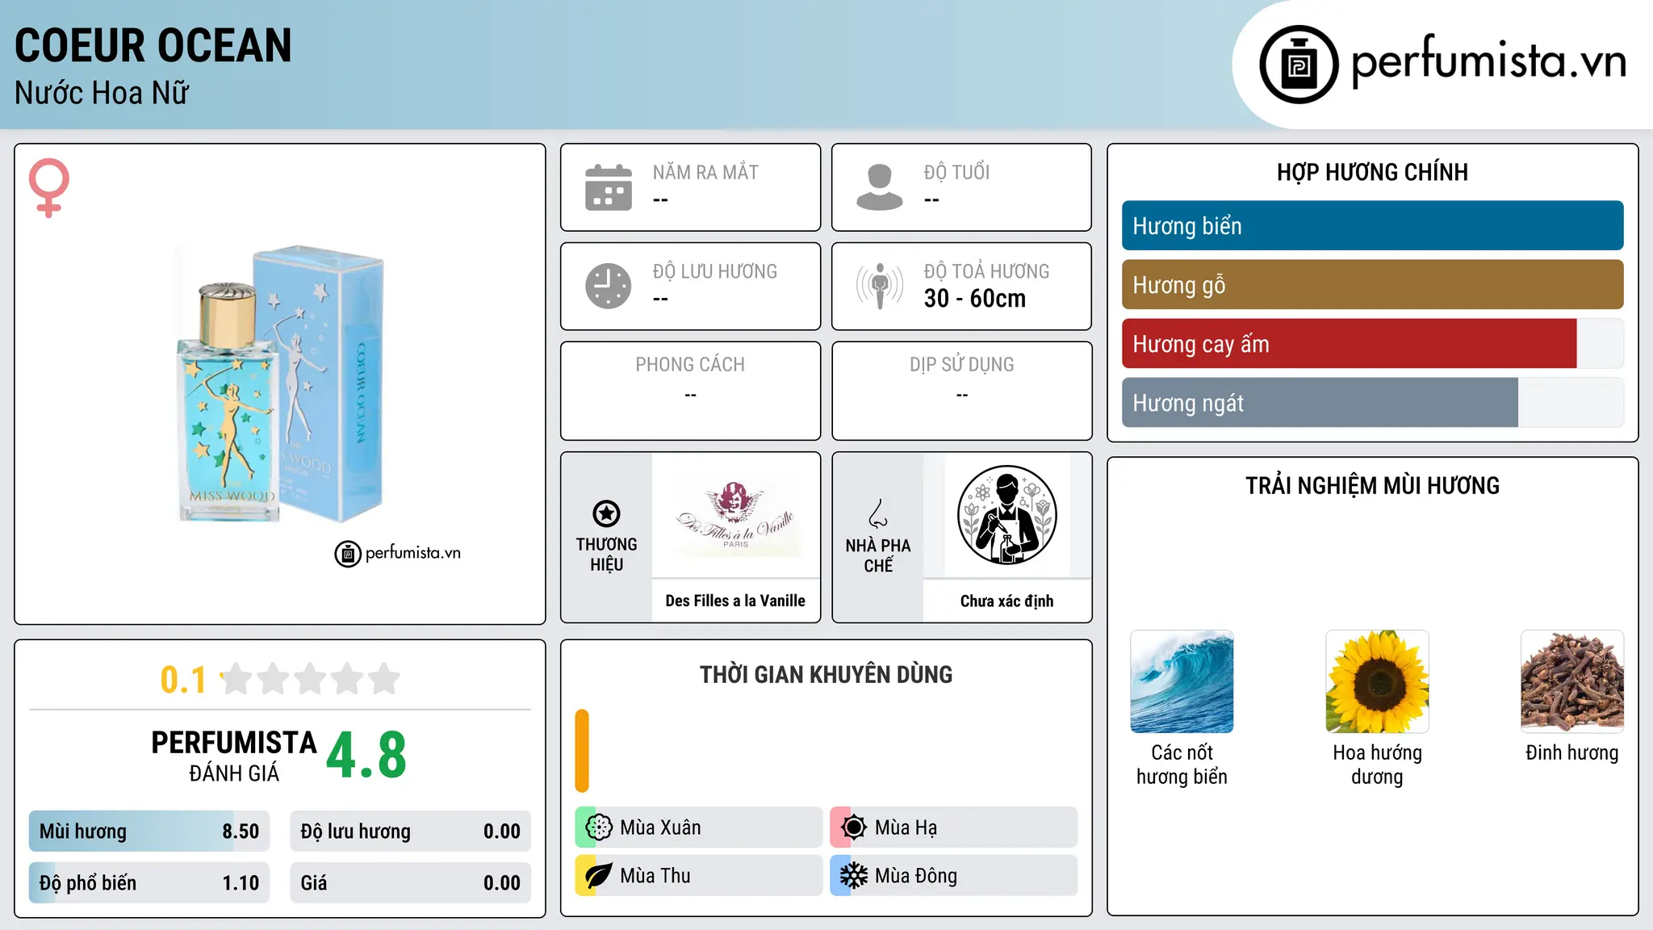The height and width of the screenshot is (930, 1653).
Task: Open the Coeur Ocean perfume bottle image
Action: [x=280, y=384]
